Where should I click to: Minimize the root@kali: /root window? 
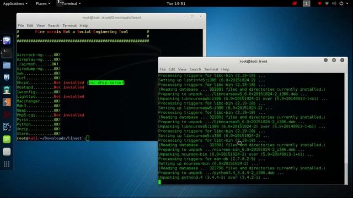coord(326,60)
